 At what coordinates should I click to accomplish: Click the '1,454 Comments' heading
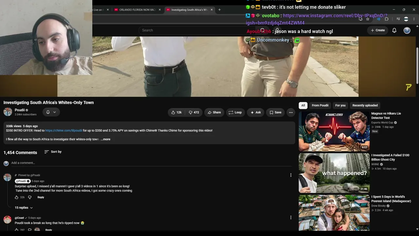[x=20, y=152]
